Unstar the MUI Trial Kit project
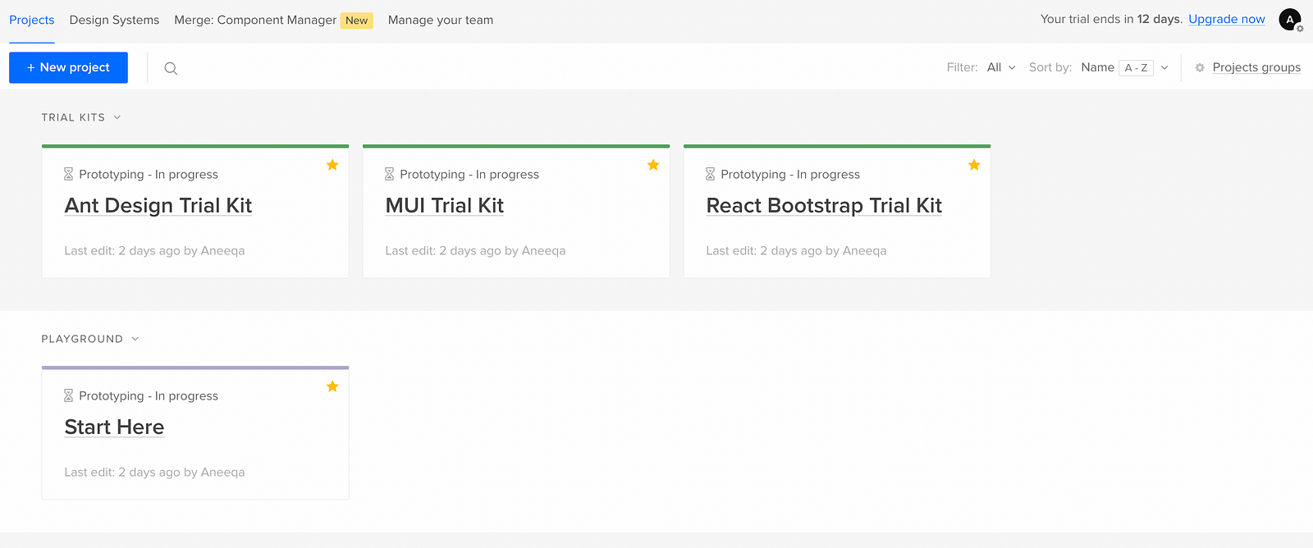Image resolution: width=1313 pixels, height=548 pixels. 653,165
